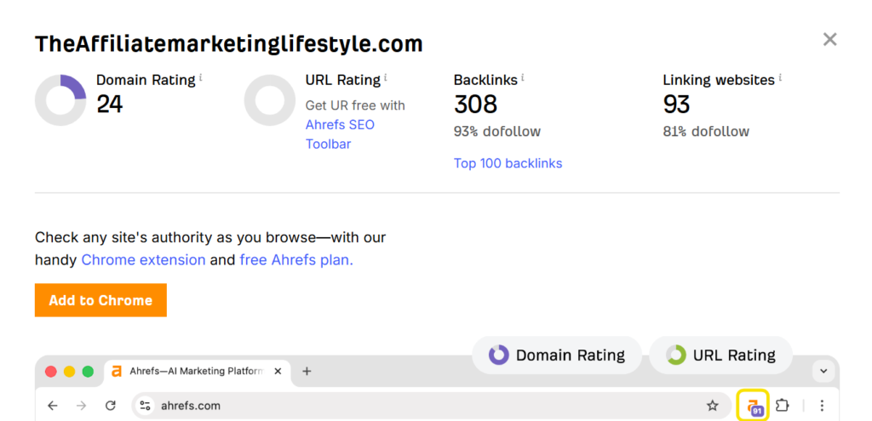Click the URL Rating pill badge

click(720, 355)
